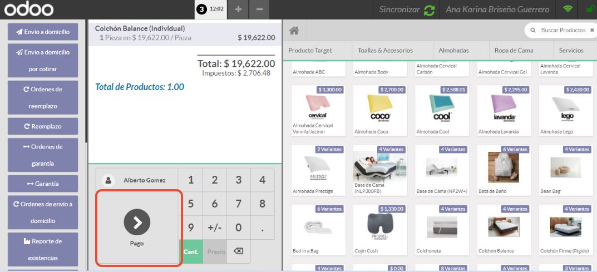Select customer Alberto Gomez
This screenshot has width=597, height=272.
point(137,180)
